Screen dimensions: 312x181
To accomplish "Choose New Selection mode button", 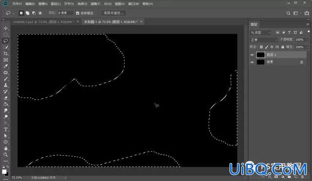I will pos(21,13).
